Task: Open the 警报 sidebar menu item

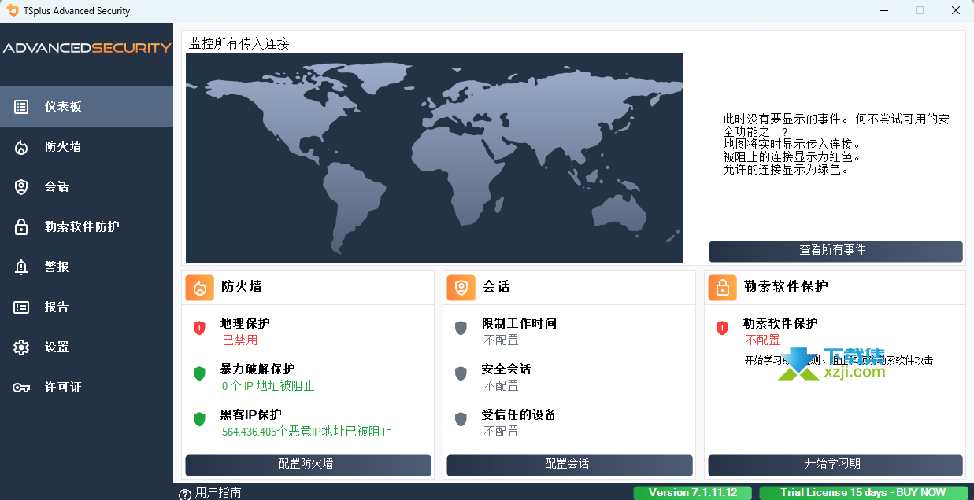Action: pos(87,267)
